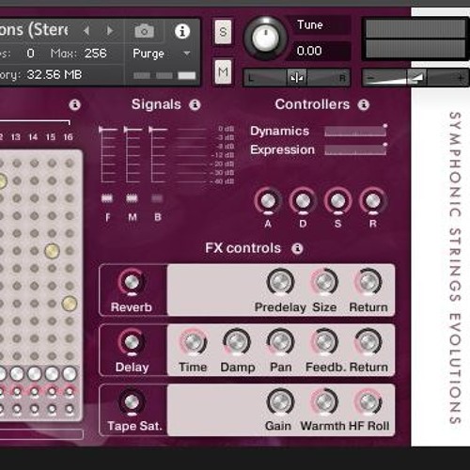Show instrument info with the i icon

pyautogui.click(x=182, y=31)
